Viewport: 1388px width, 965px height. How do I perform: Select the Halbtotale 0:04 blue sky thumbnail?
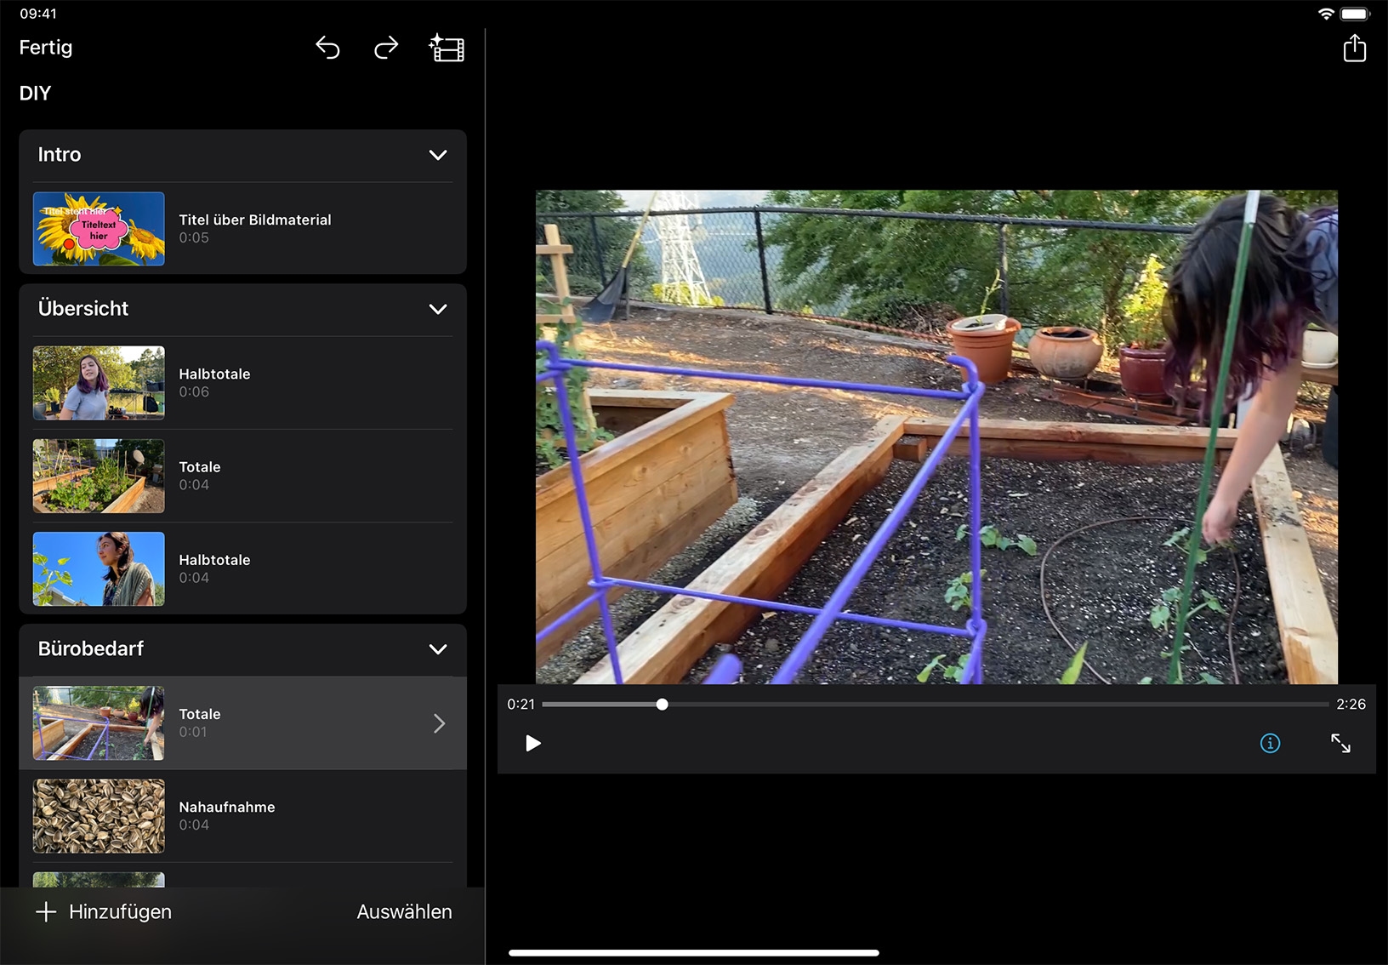pyautogui.click(x=99, y=568)
